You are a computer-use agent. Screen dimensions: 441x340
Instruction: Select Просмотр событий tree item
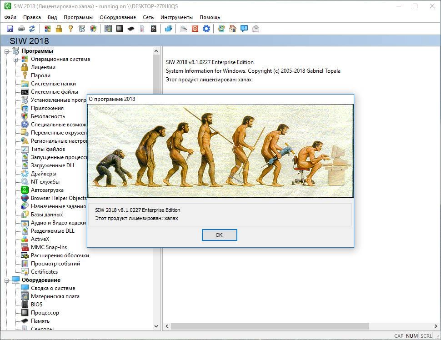click(55, 264)
